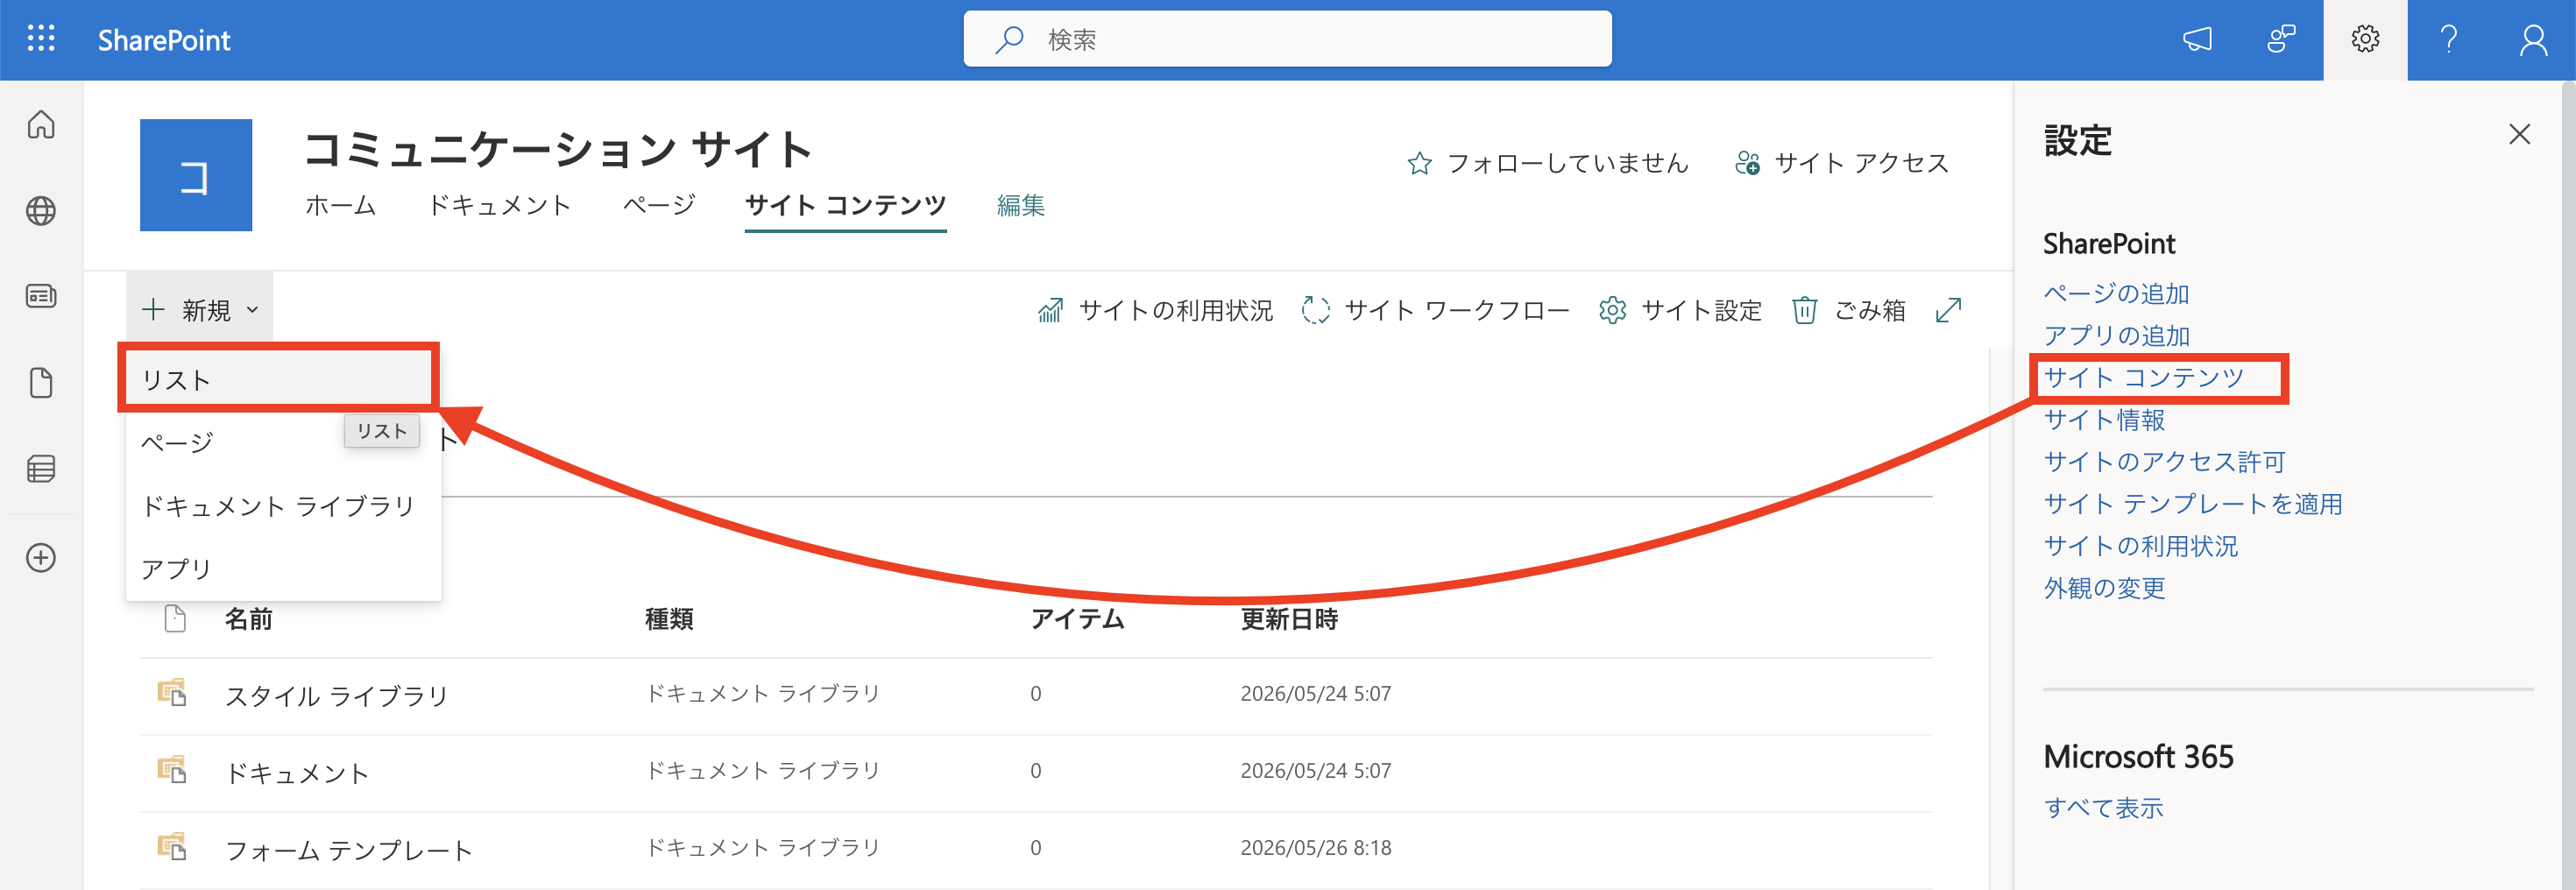Open the ドキュメント library row
The image size is (2576, 890).
click(x=297, y=773)
